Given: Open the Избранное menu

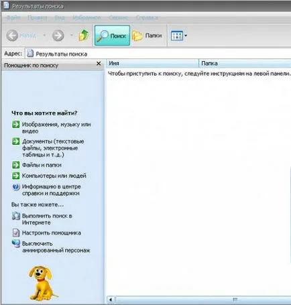Looking at the screenshot, I should coord(86,17).
